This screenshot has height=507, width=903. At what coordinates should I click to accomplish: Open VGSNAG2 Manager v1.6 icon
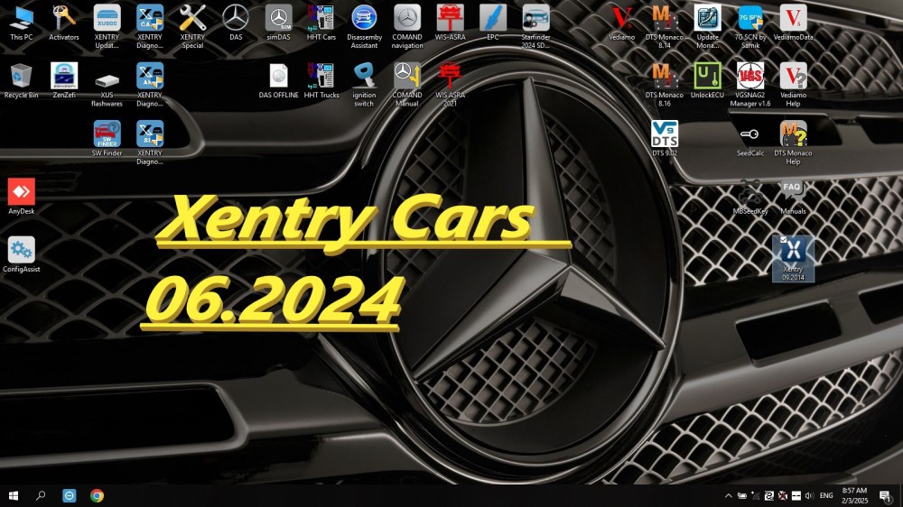750,85
